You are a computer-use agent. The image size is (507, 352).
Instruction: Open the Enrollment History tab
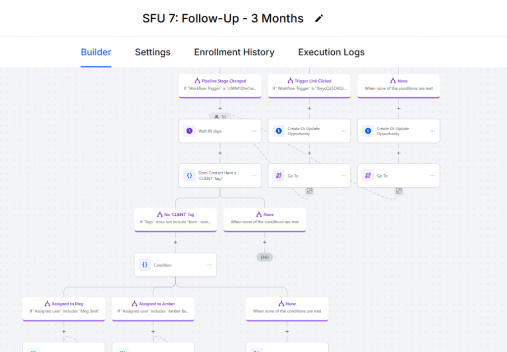click(x=234, y=52)
